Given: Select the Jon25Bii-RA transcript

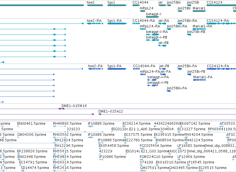Looking at the screenshot, I should point(180,24).
